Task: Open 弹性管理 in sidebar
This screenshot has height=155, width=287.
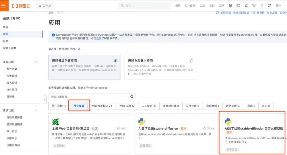Action: [12, 90]
